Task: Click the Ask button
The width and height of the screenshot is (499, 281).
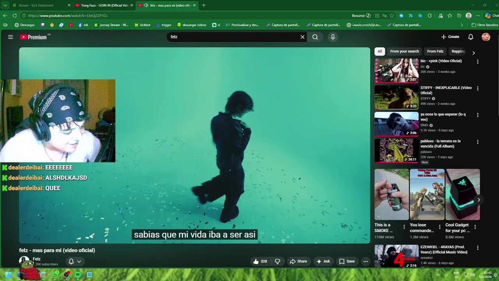Action: (323, 261)
